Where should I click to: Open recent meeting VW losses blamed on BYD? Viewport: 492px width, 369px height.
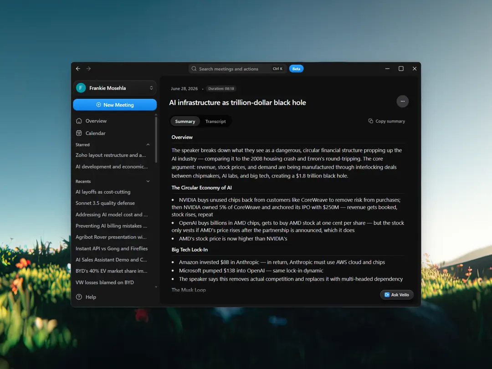pyautogui.click(x=105, y=282)
